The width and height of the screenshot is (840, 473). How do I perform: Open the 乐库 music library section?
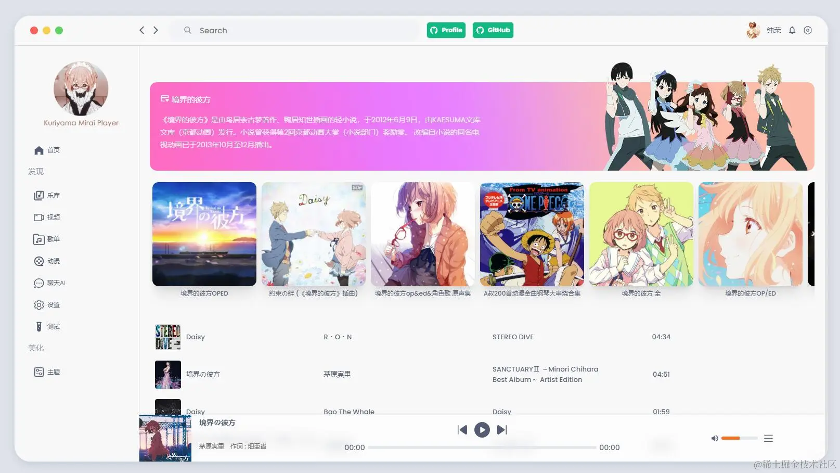(53, 195)
